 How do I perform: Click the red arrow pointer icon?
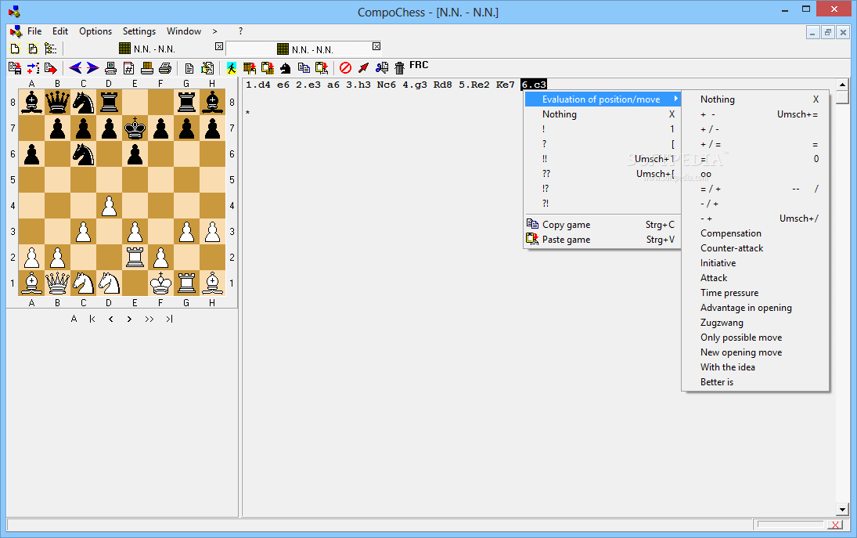click(x=363, y=68)
